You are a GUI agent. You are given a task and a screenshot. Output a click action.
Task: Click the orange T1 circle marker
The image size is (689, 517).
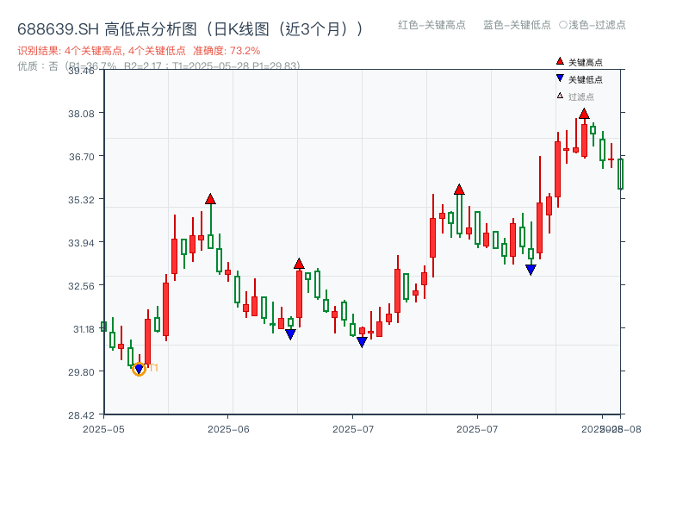pos(138,368)
